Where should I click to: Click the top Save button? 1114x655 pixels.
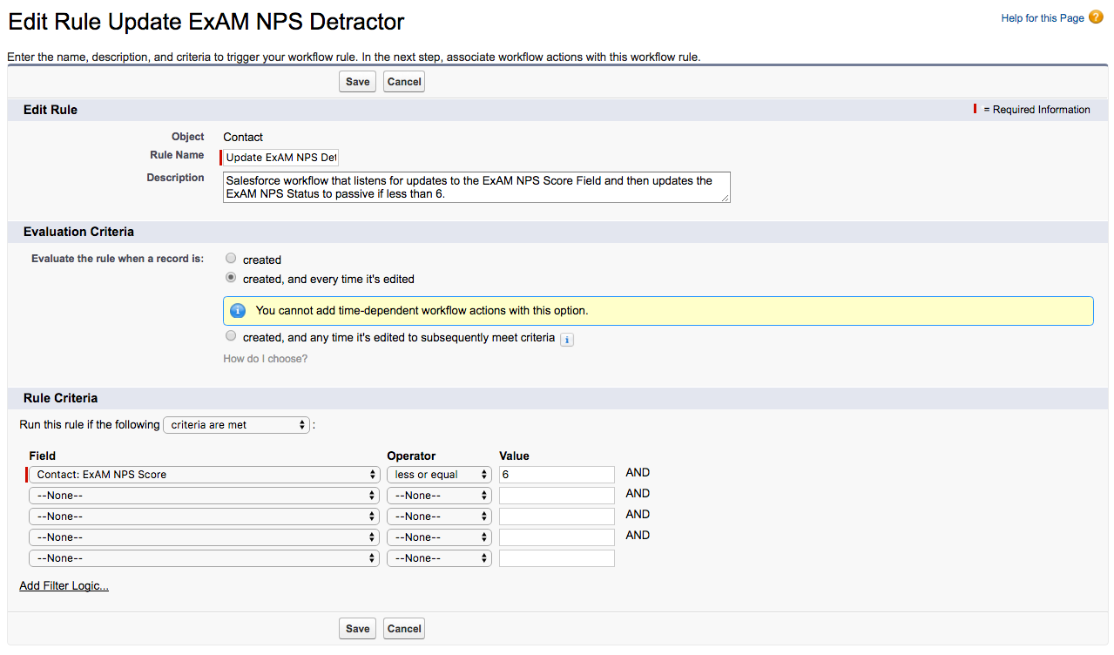pyautogui.click(x=357, y=82)
